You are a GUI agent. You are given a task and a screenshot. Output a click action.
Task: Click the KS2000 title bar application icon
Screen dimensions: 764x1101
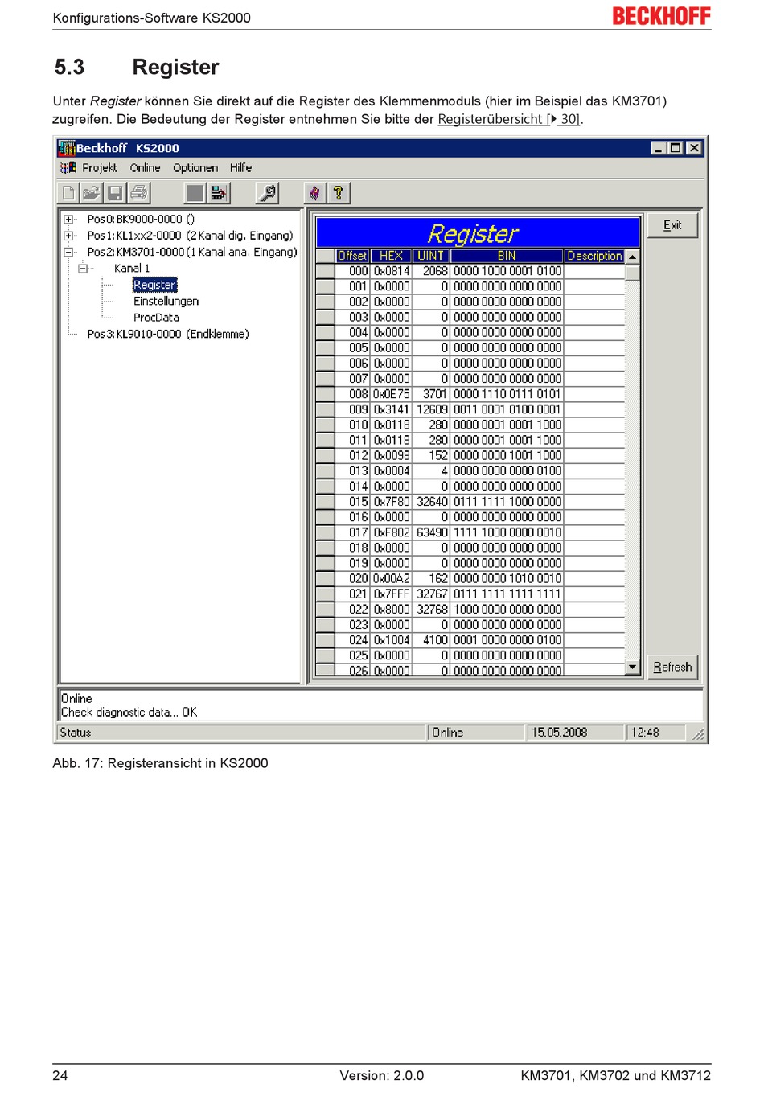pos(67,148)
